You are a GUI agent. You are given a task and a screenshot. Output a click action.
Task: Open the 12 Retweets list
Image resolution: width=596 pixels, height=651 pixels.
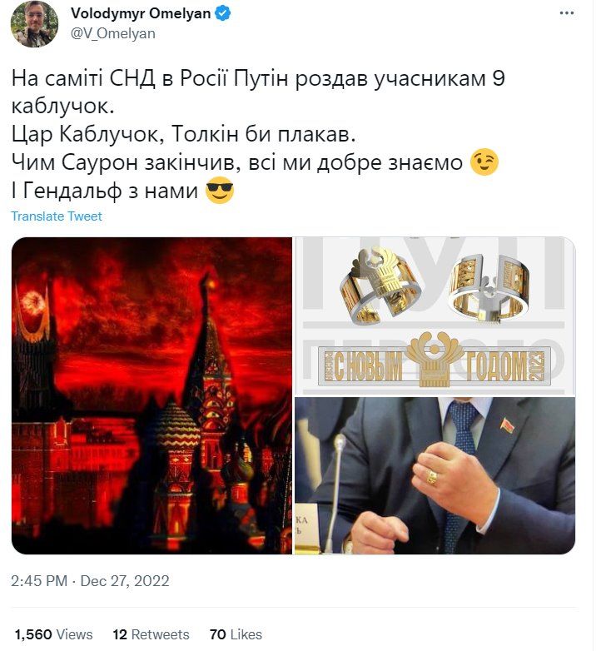coord(151,634)
